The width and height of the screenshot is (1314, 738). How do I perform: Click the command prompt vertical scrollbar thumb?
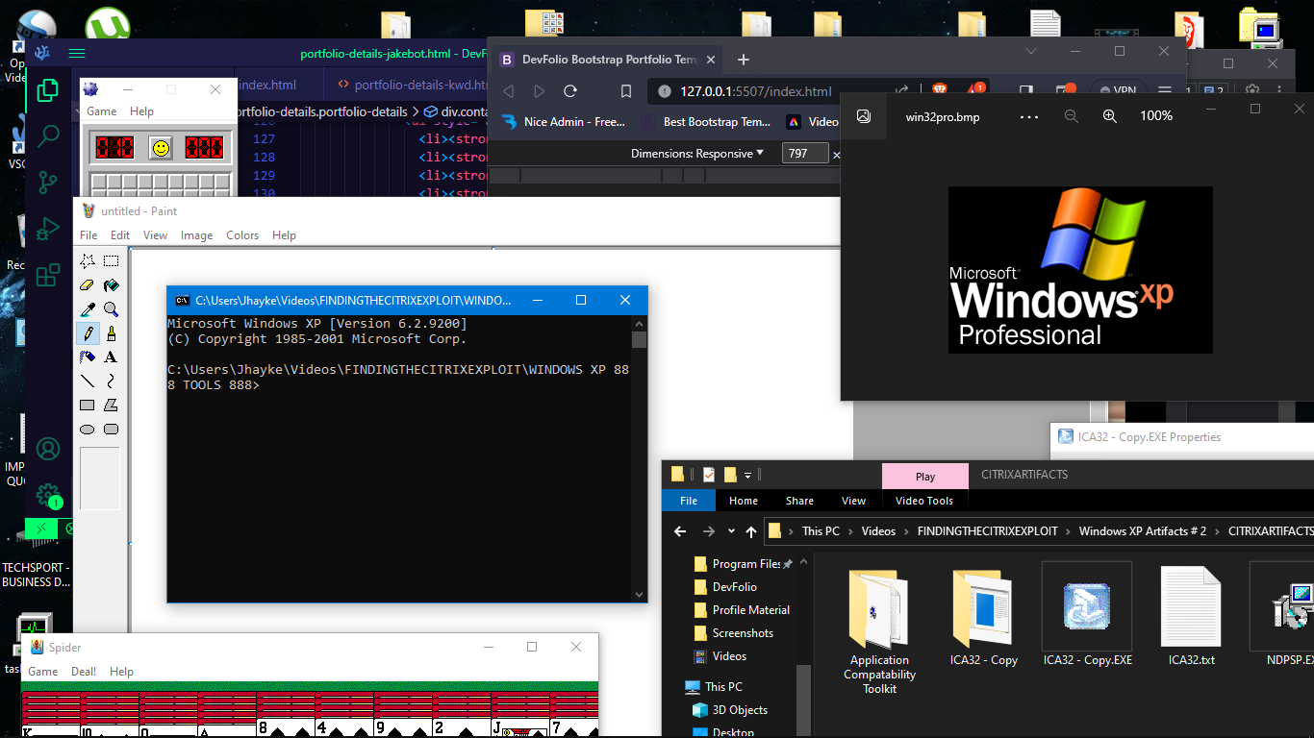point(639,339)
